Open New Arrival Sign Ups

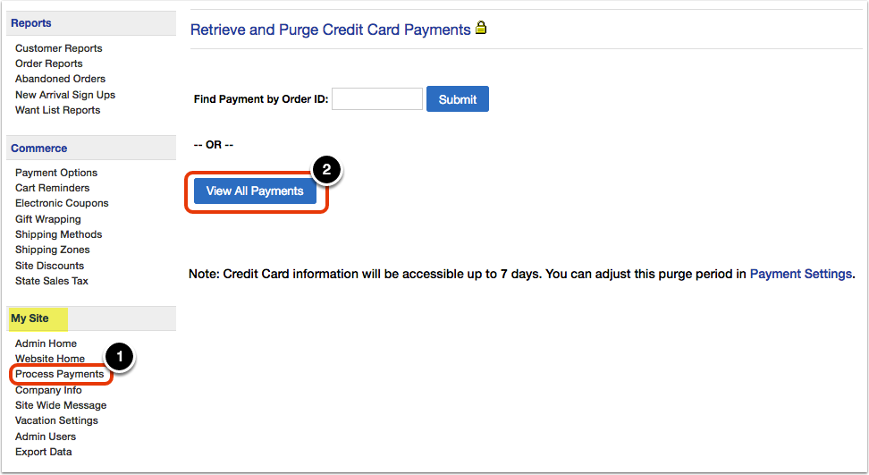coord(65,95)
